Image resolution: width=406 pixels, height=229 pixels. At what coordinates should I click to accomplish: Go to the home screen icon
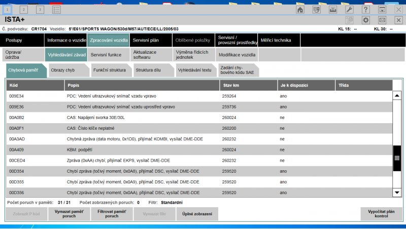(300, 10)
